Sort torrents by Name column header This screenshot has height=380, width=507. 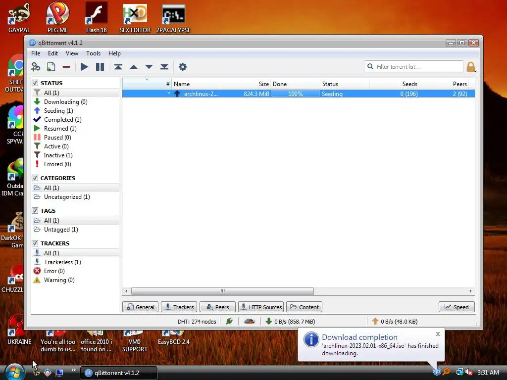pos(196,84)
